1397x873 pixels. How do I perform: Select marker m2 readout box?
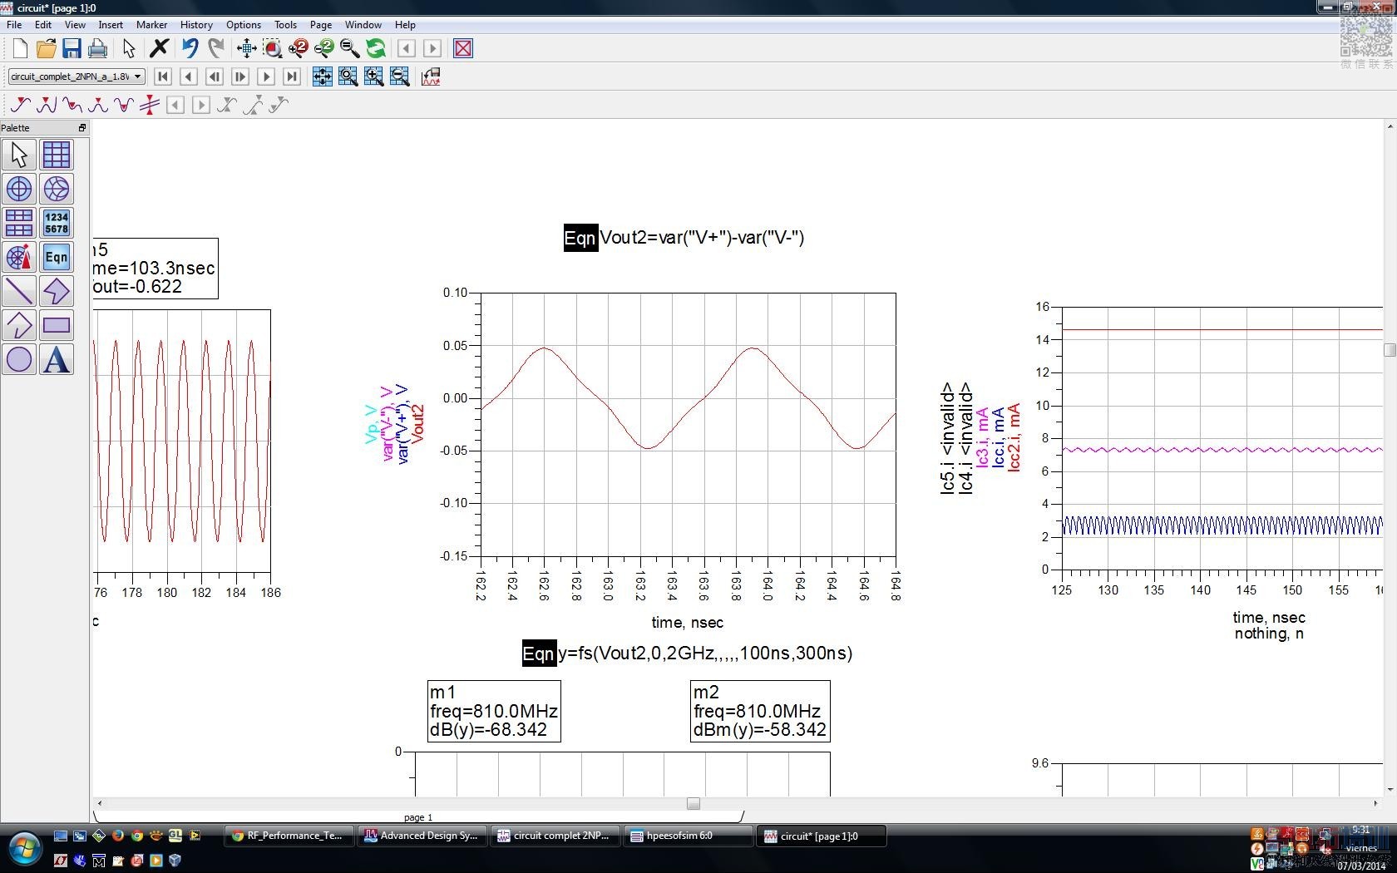760,712
